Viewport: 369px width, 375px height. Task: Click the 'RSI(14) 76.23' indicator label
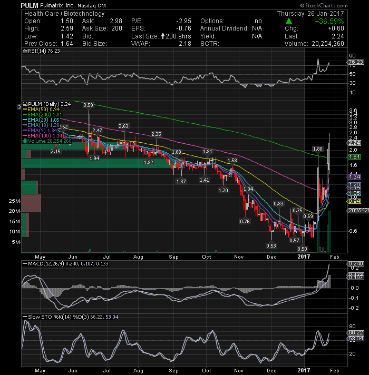click(x=44, y=51)
